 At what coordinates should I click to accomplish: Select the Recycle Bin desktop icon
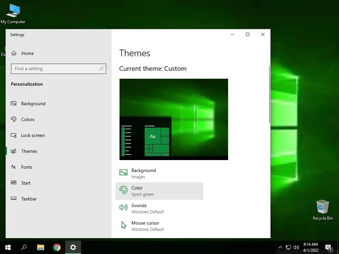(322, 210)
